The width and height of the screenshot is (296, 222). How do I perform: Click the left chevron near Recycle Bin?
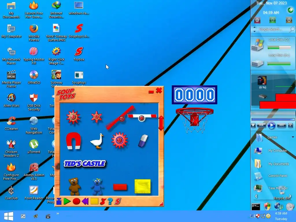[256, 196]
